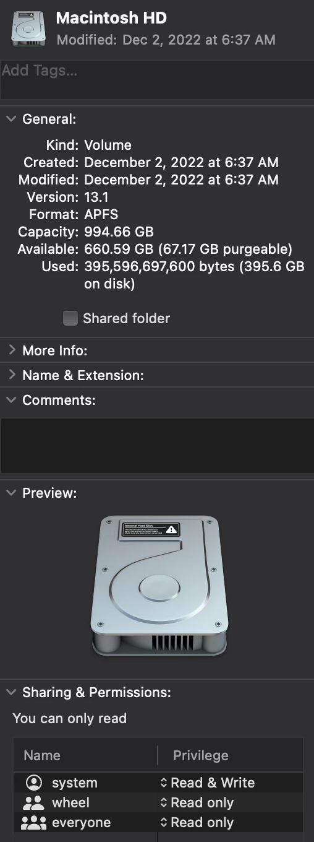The image size is (314, 842).
Task: Select the system row in permissions table
Action: point(158,783)
